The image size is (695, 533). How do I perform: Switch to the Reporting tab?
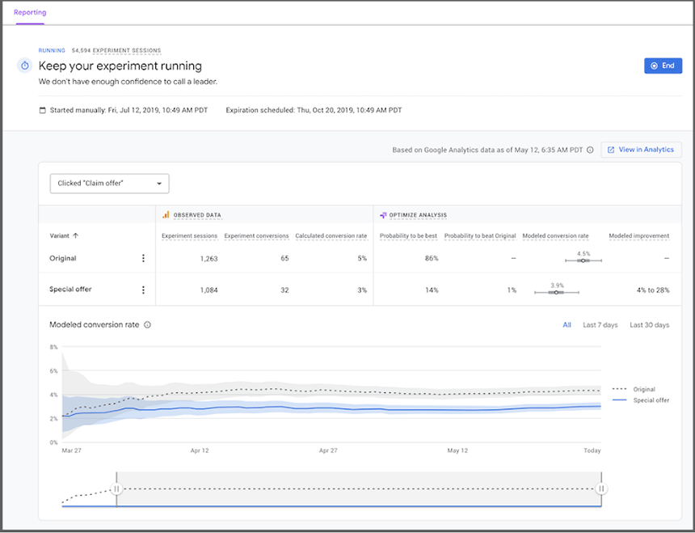(x=30, y=13)
